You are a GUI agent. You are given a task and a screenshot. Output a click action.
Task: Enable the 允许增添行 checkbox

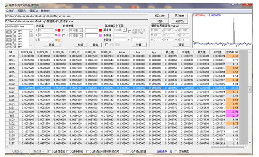(x=50, y=151)
